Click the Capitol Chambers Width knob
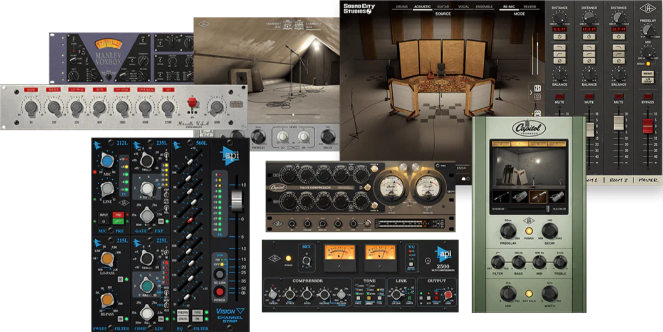Viewport: 663px width, 332px height. tap(550, 293)
